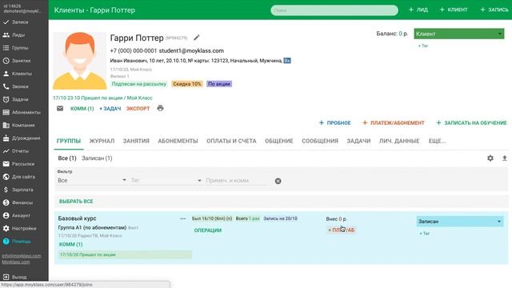Click + КЛИЕНТ in header
This screenshot has width=512, height=288.
pyautogui.click(x=454, y=10)
